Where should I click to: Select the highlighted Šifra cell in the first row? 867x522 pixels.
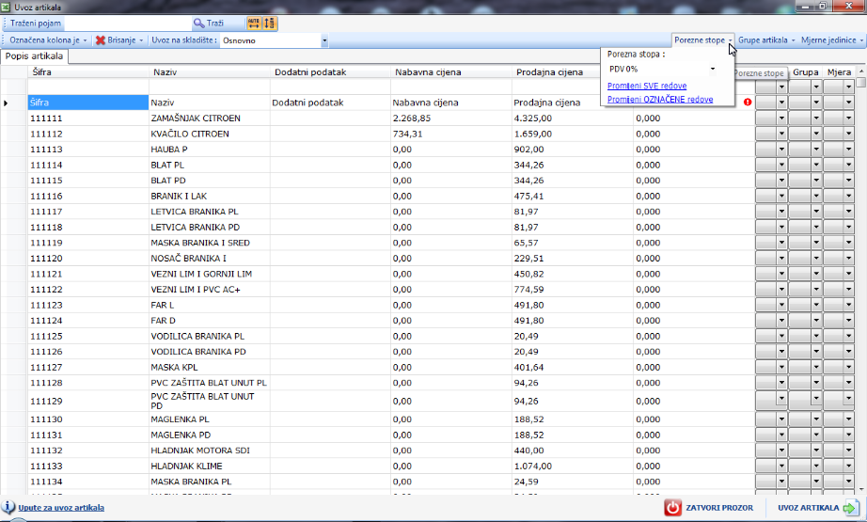(88, 103)
